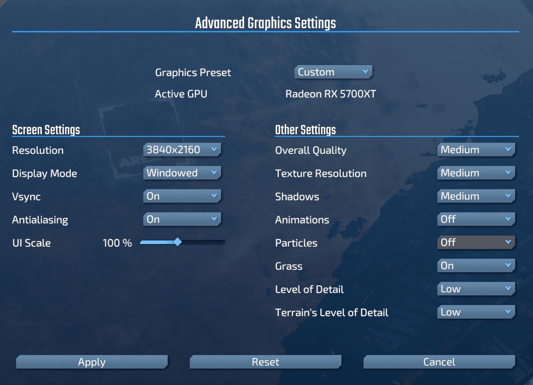
Task: Open the Graphics Preset dropdown set to Custom
Action: (x=333, y=72)
